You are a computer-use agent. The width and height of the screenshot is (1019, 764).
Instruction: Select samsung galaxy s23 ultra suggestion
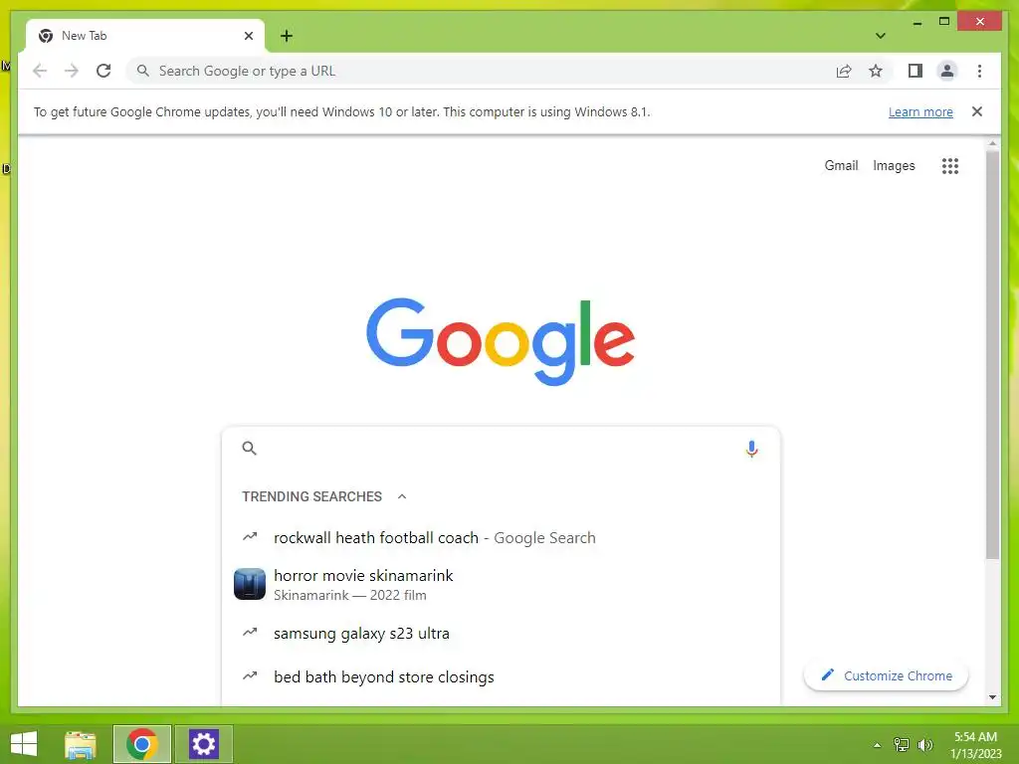pyautogui.click(x=501, y=633)
